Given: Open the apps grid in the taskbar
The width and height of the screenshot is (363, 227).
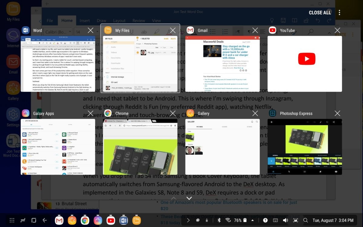Looking at the screenshot, I should 12,220.
